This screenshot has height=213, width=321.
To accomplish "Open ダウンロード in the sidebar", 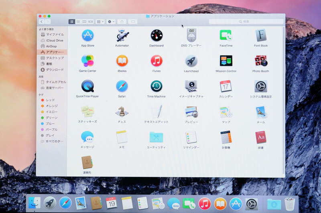I will point(52,70).
